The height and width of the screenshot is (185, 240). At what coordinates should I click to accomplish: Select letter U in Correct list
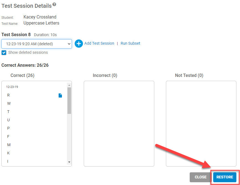[8, 120]
